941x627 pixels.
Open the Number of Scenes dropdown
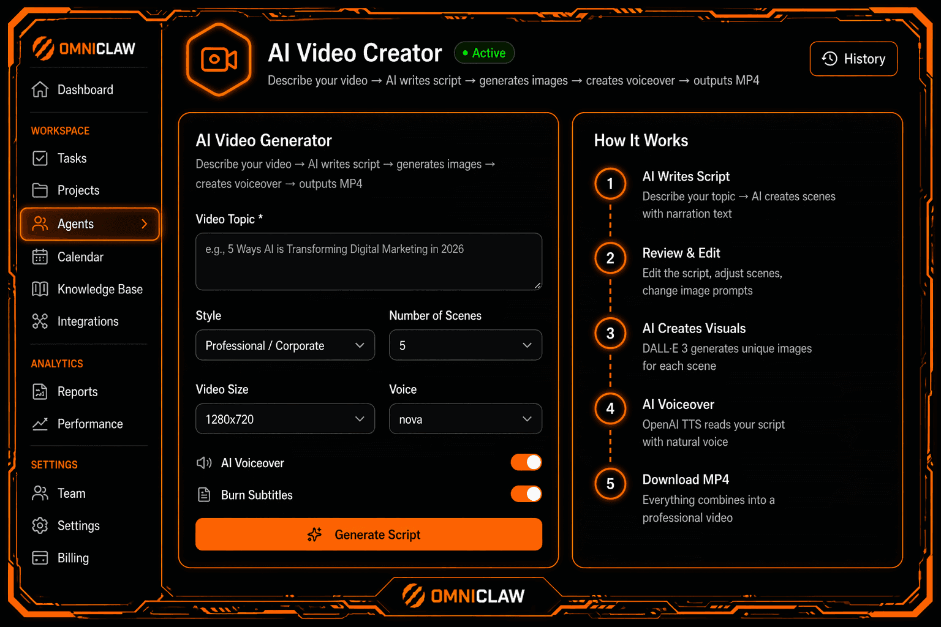(x=466, y=345)
